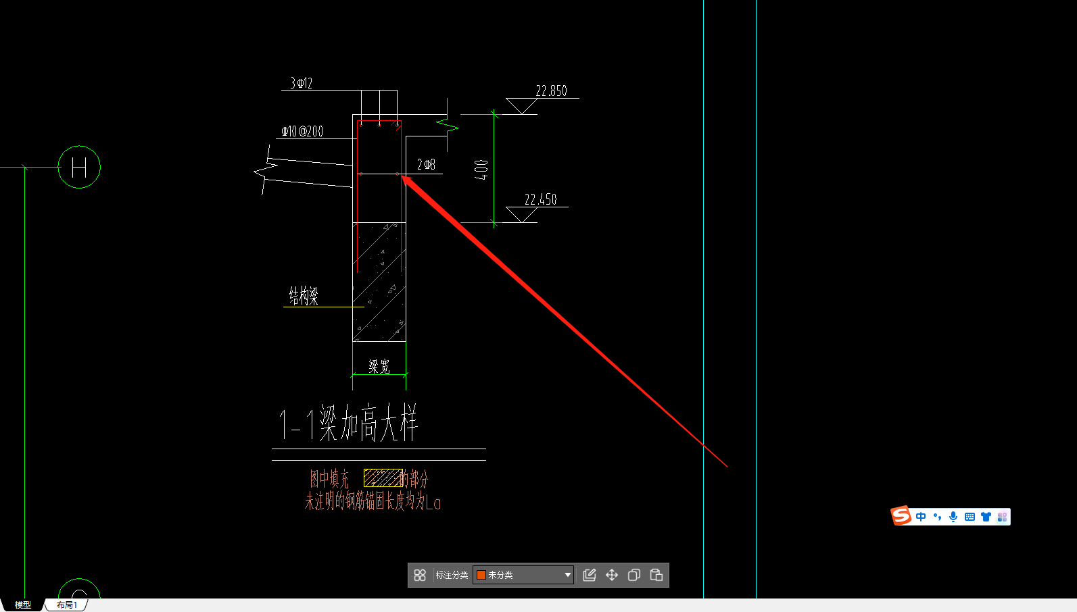Click the orange color swatch beside 未分类
Image resolution: width=1077 pixels, height=612 pixels.
(481, 575)
